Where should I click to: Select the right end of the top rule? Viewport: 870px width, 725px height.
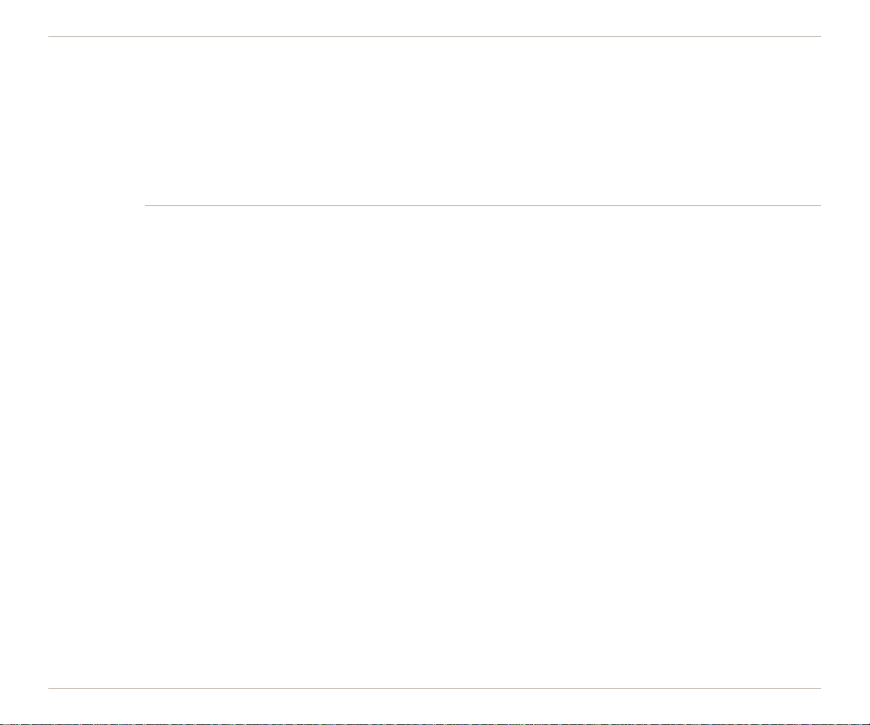(820, 36)
